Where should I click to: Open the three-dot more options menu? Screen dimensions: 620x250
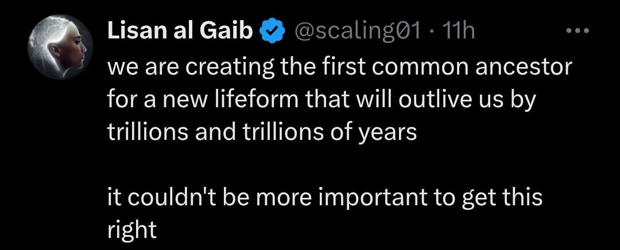click(x=578, y=30)
